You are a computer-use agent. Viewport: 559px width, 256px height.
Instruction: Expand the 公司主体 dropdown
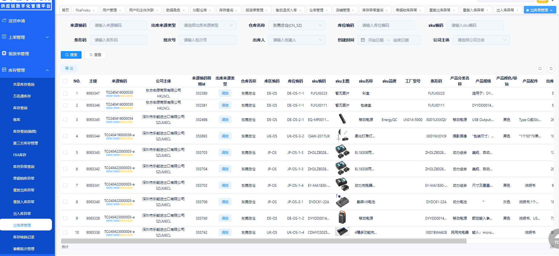(481, 40)
